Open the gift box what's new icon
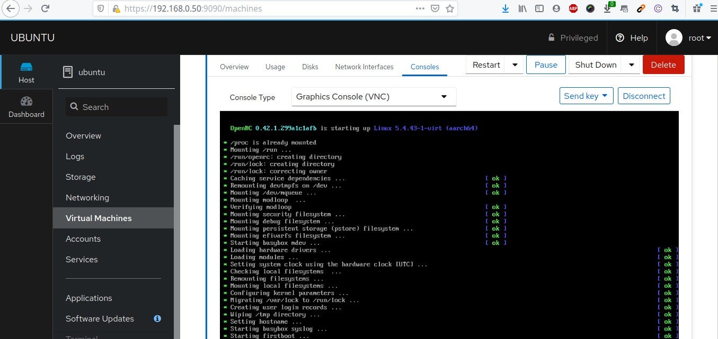The width and height of the screenshot is (718, 339). click(697, 8)
